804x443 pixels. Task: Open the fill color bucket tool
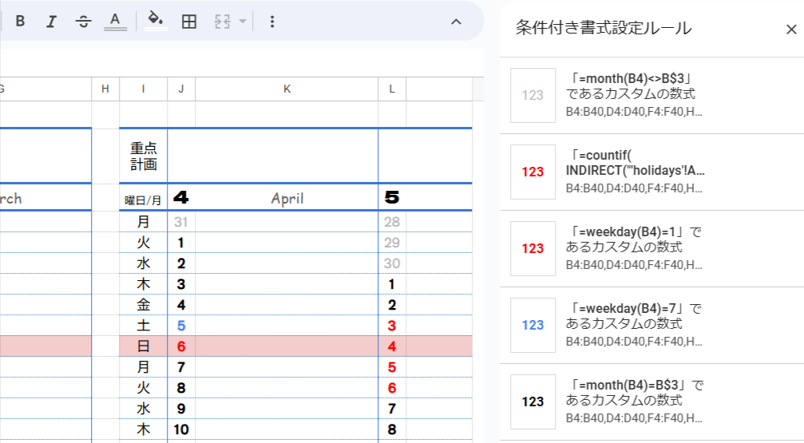coord(156,22)
